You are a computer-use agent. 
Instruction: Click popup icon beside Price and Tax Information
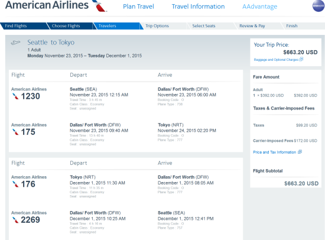(x=300, y=152)
